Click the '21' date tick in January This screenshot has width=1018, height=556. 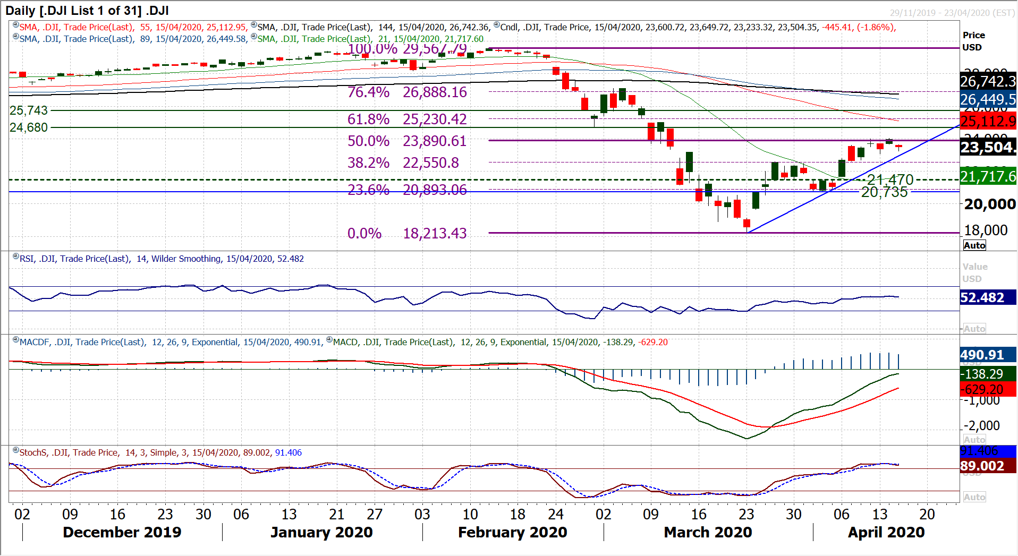(337, 514)
